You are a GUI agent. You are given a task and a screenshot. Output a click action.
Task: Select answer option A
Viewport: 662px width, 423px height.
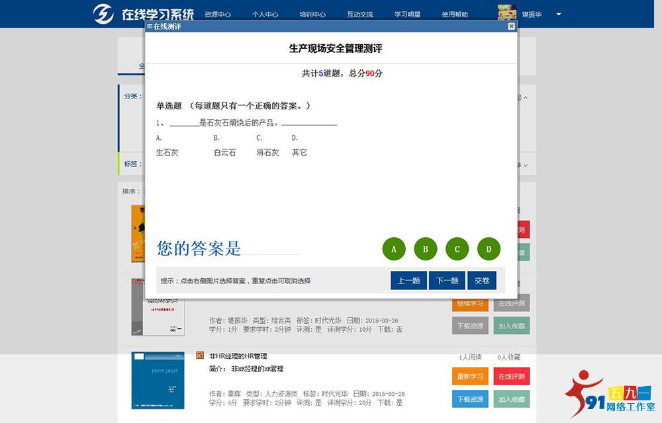[x=394, y=249]
